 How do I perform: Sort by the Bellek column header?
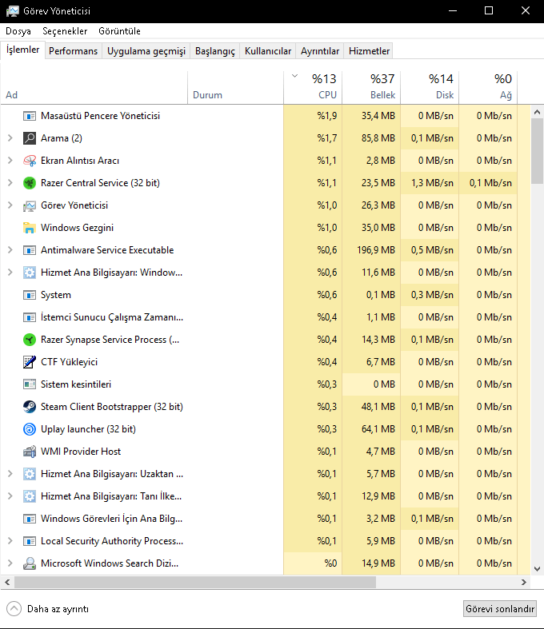[371, 87]
